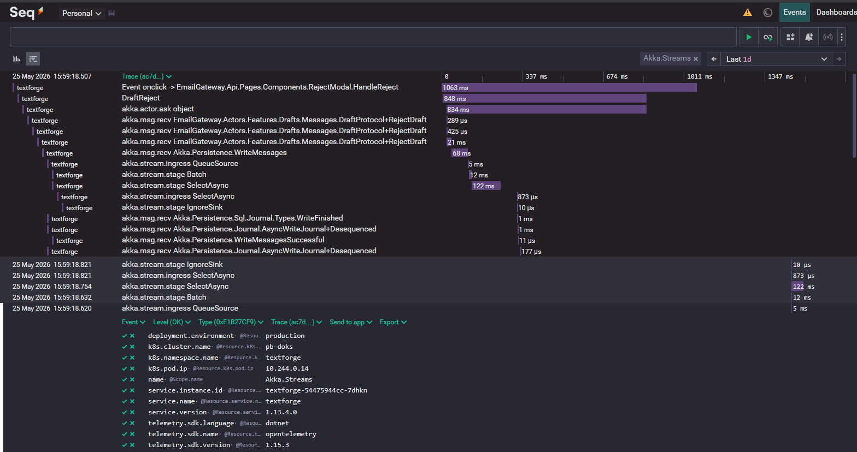Go to previous time range with left arrow

click(714, 59)
